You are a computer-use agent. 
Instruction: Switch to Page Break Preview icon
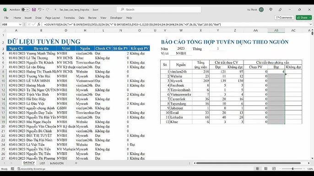click(274, 169)
